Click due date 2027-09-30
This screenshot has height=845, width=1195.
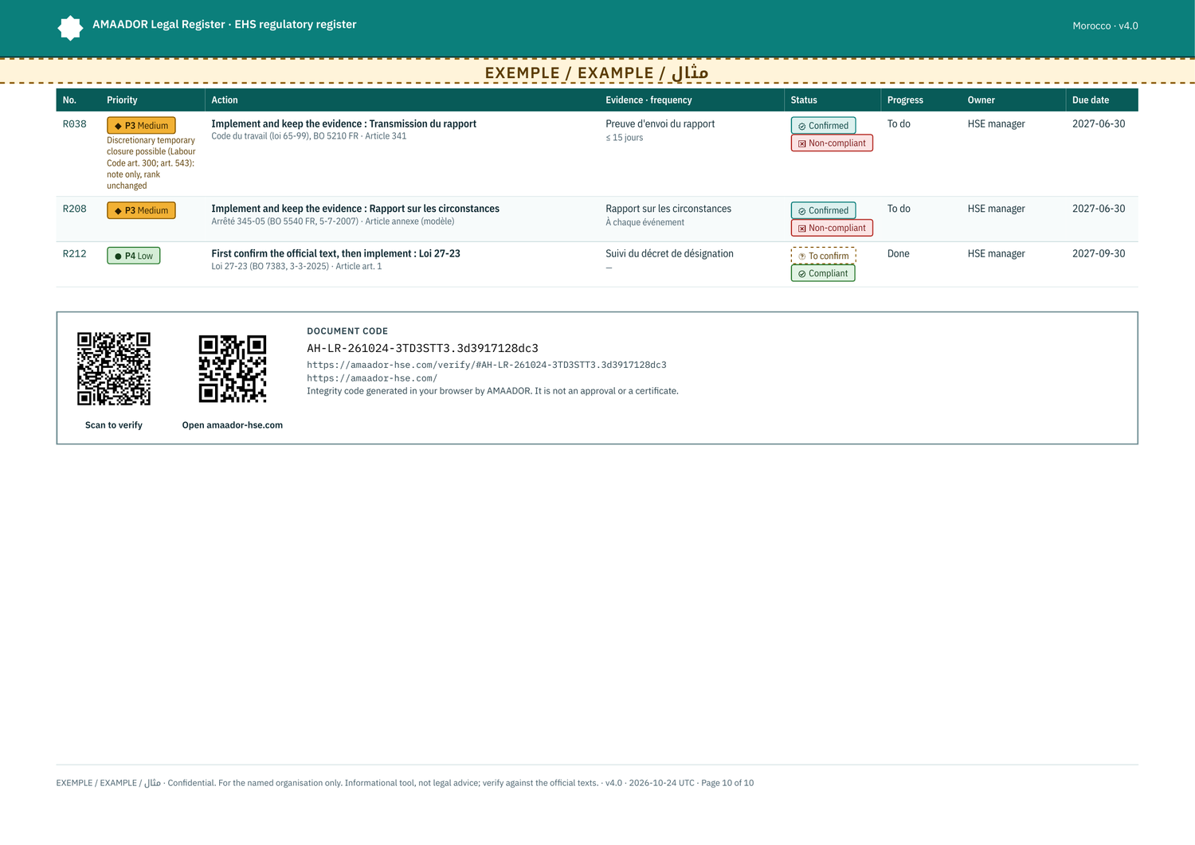(1099, 253)
